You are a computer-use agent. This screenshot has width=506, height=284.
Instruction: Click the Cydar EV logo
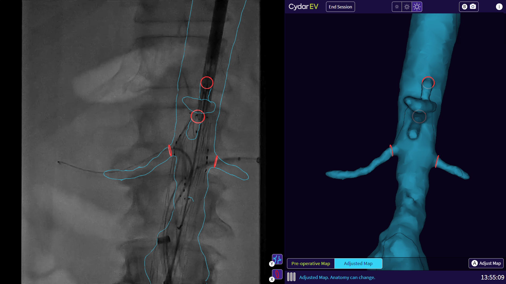pyautogui.click(x=303, y=7)
